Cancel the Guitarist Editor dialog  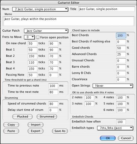[x=126, y=138]
